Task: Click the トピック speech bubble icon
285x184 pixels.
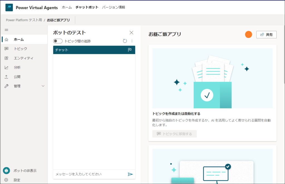Action: coord(6,49)
